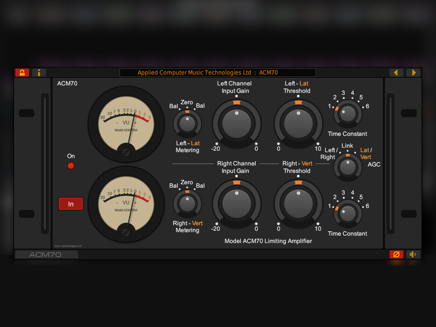Image resolution: width=436 pixels, height=327 pixels.
Task: Click the red On indicator lamp
Action: tap(71, 165)
